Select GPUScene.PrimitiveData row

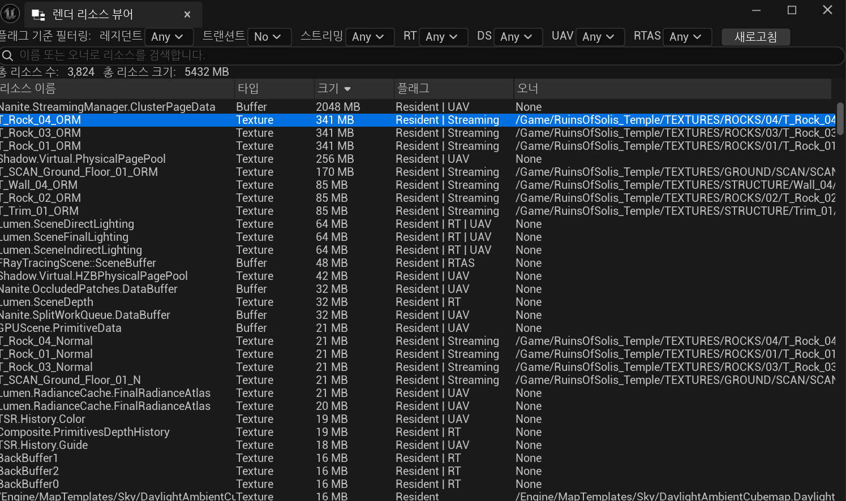(418, 328)
